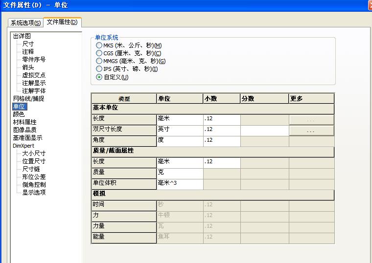
Task: Open the decimals cell for 双尺寸长度
Action: click(x=222, y=131)
